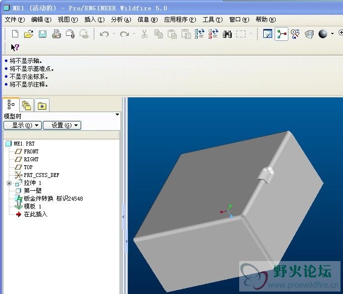343x294 pixels.
Task: Select ME1.PRT root in model tree
Action: [x=20, y=144]
